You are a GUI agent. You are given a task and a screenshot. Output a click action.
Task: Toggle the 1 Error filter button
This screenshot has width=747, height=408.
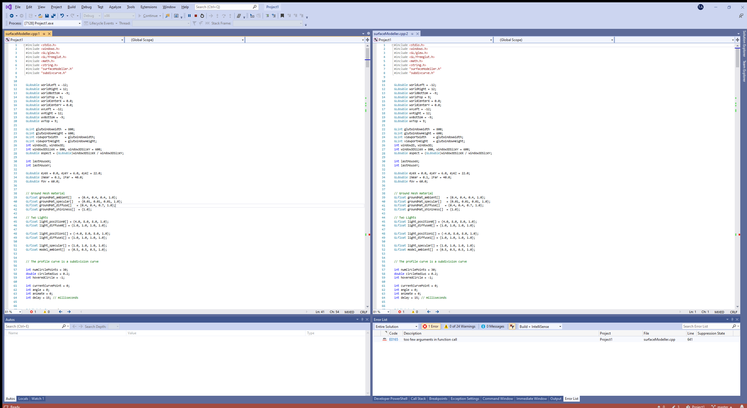coord(431,326)
